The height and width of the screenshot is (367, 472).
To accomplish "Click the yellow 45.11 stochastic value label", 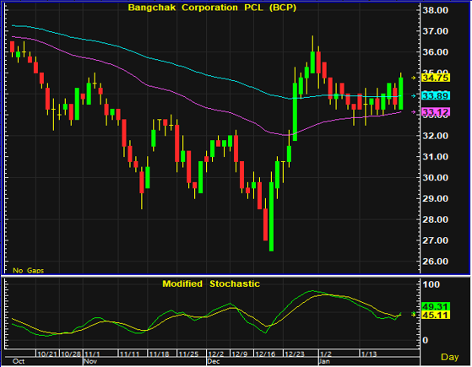I will [436, 315].
